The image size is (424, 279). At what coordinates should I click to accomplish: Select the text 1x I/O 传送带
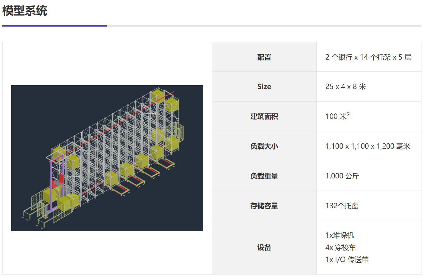click(x=347, y=259)
